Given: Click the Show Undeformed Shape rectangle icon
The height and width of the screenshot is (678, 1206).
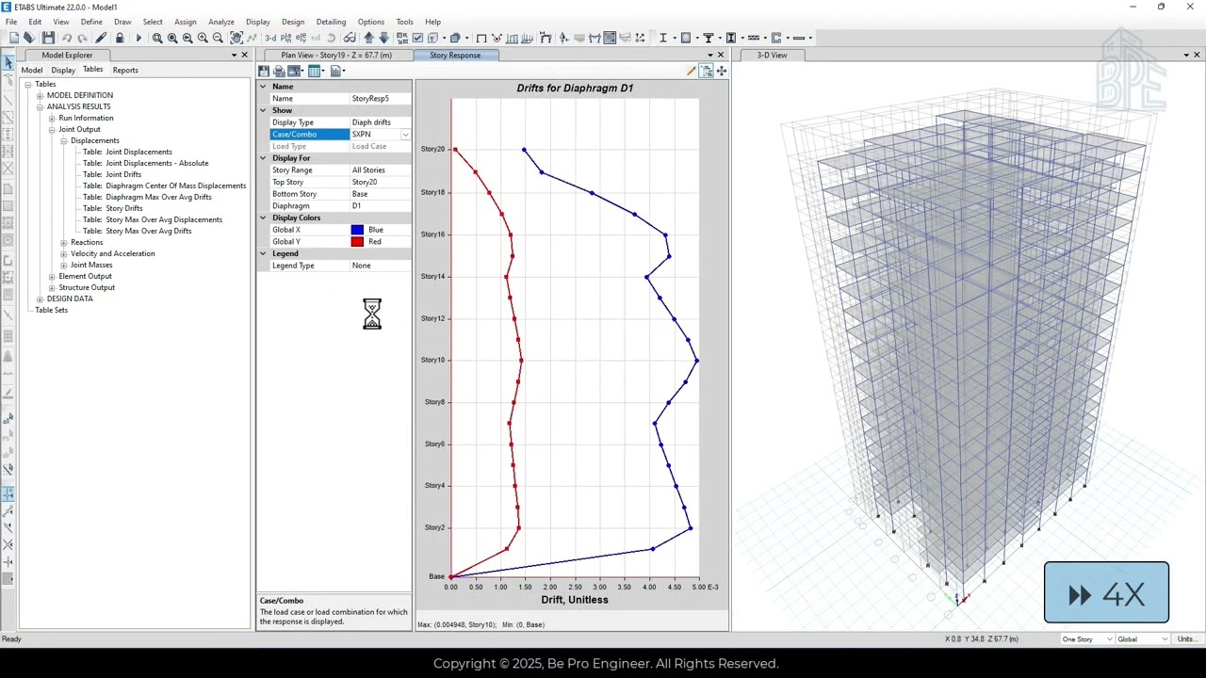Looking at the screenshot, I should [481, 38].
